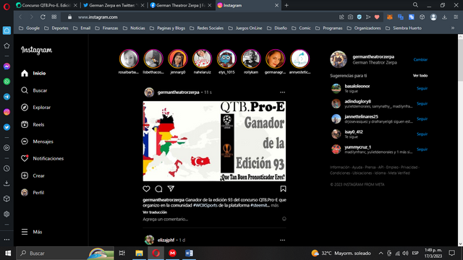Image resolution: width=463 pixels, height=260 pixels.
Task: Click the Opera menu logo
Action: coord(7,6)
